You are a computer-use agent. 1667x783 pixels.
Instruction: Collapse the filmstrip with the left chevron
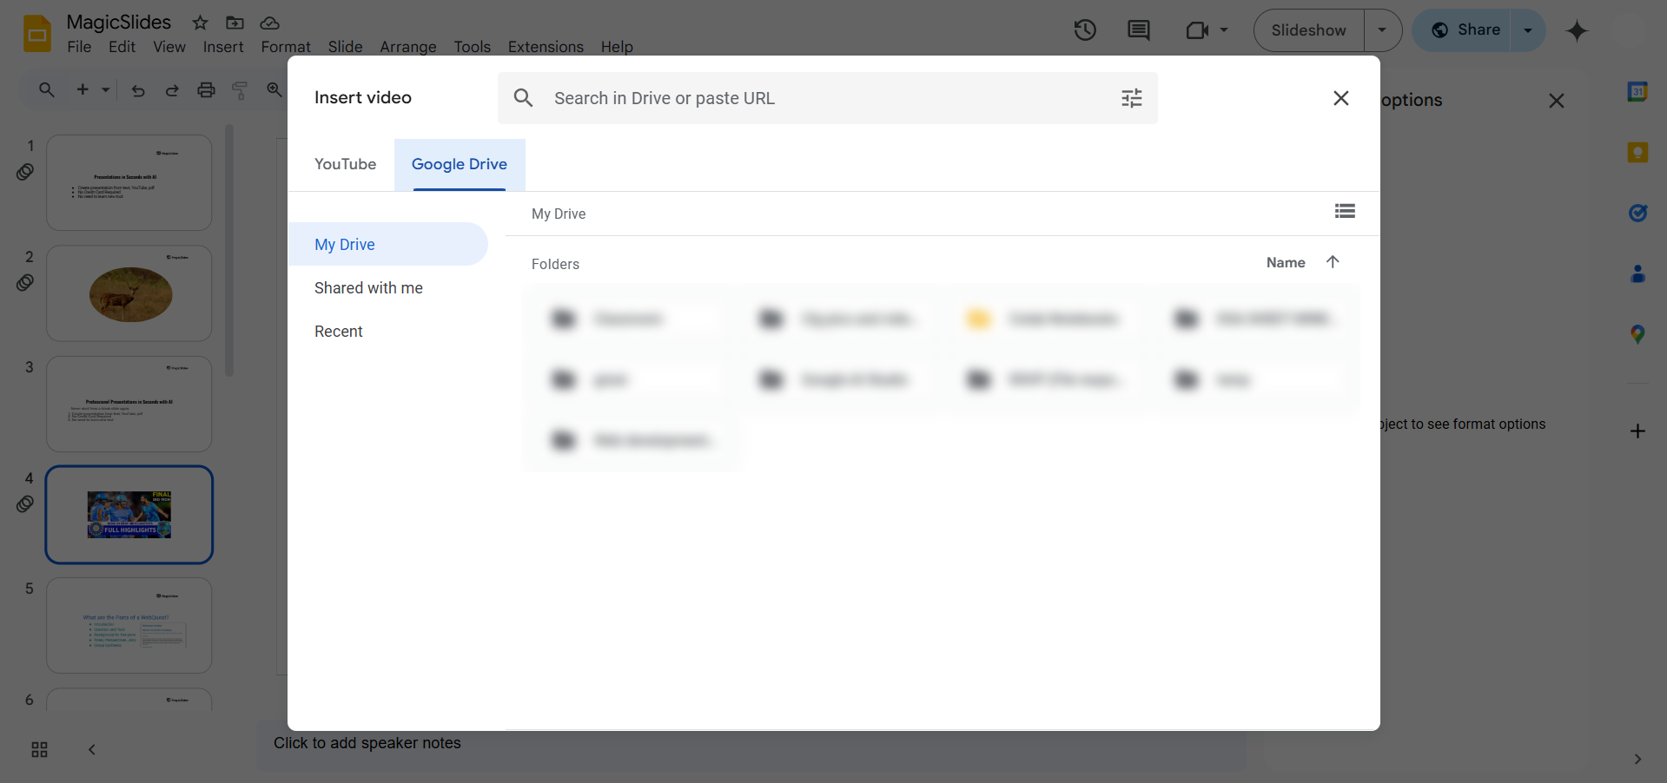click(x=92, y=750)
